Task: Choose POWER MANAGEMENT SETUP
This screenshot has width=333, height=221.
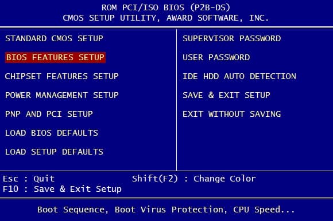Action: click(x=62, y=95)
